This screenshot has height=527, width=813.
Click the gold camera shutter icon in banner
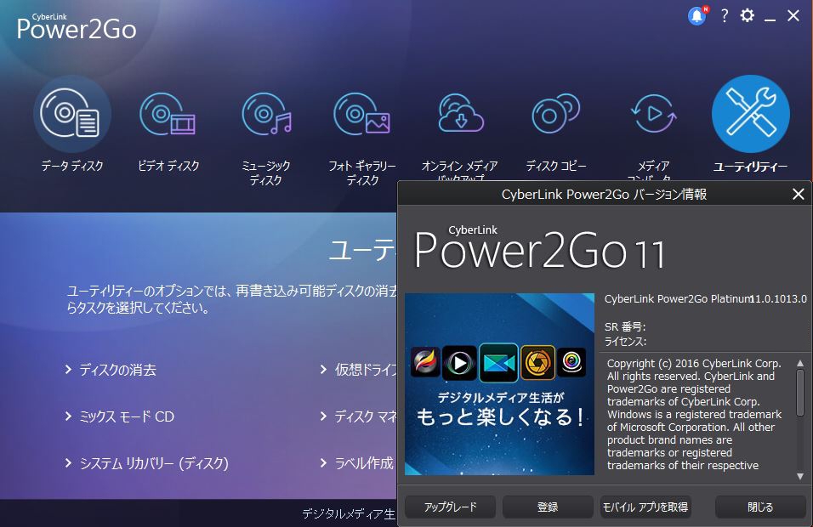(537, 362)
